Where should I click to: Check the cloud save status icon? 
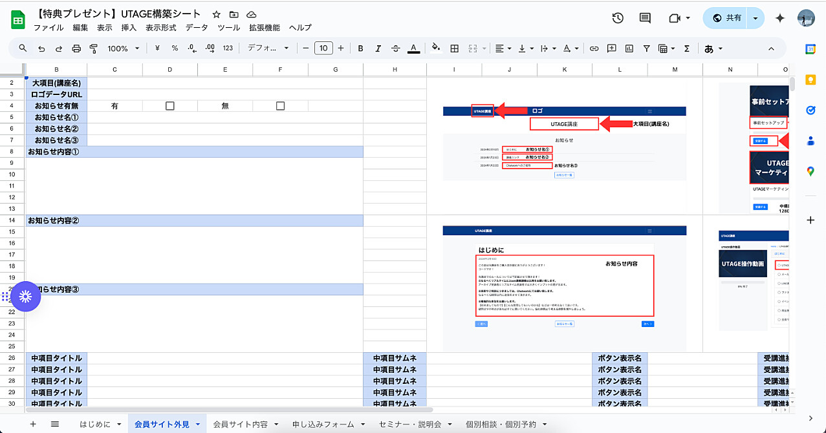tap(252, 14)
